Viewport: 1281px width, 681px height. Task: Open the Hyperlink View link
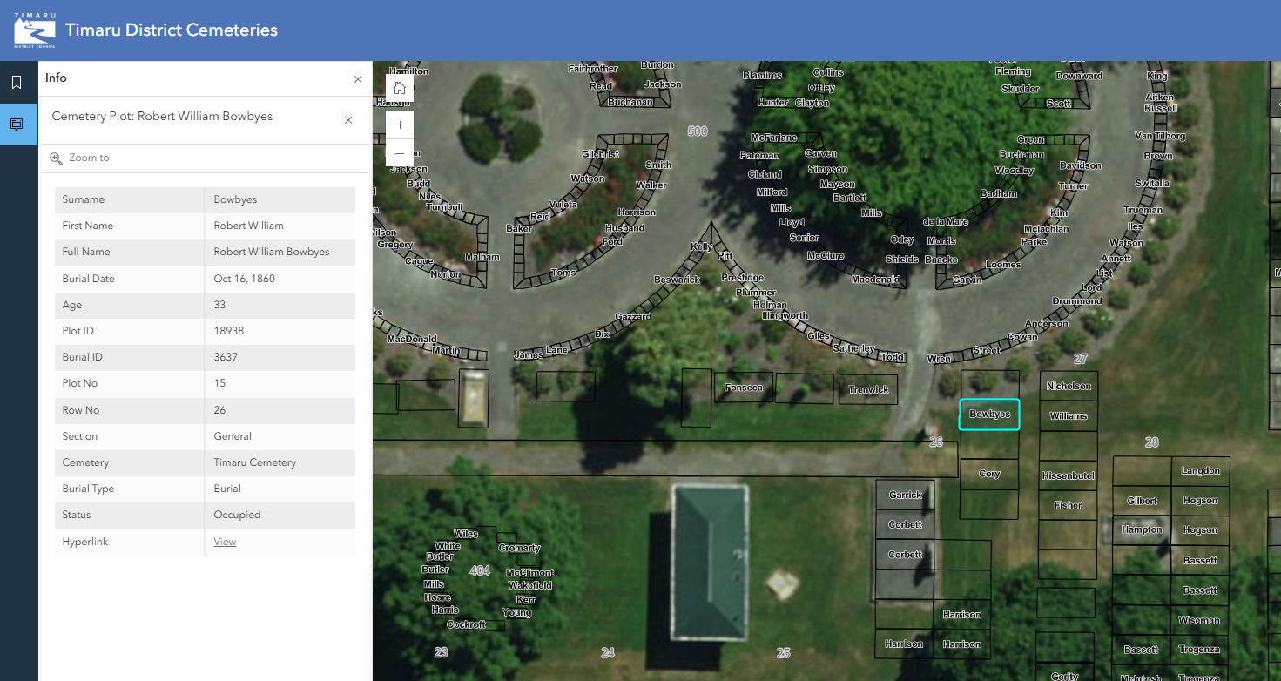pyautogui.click(x=225, y=542)
